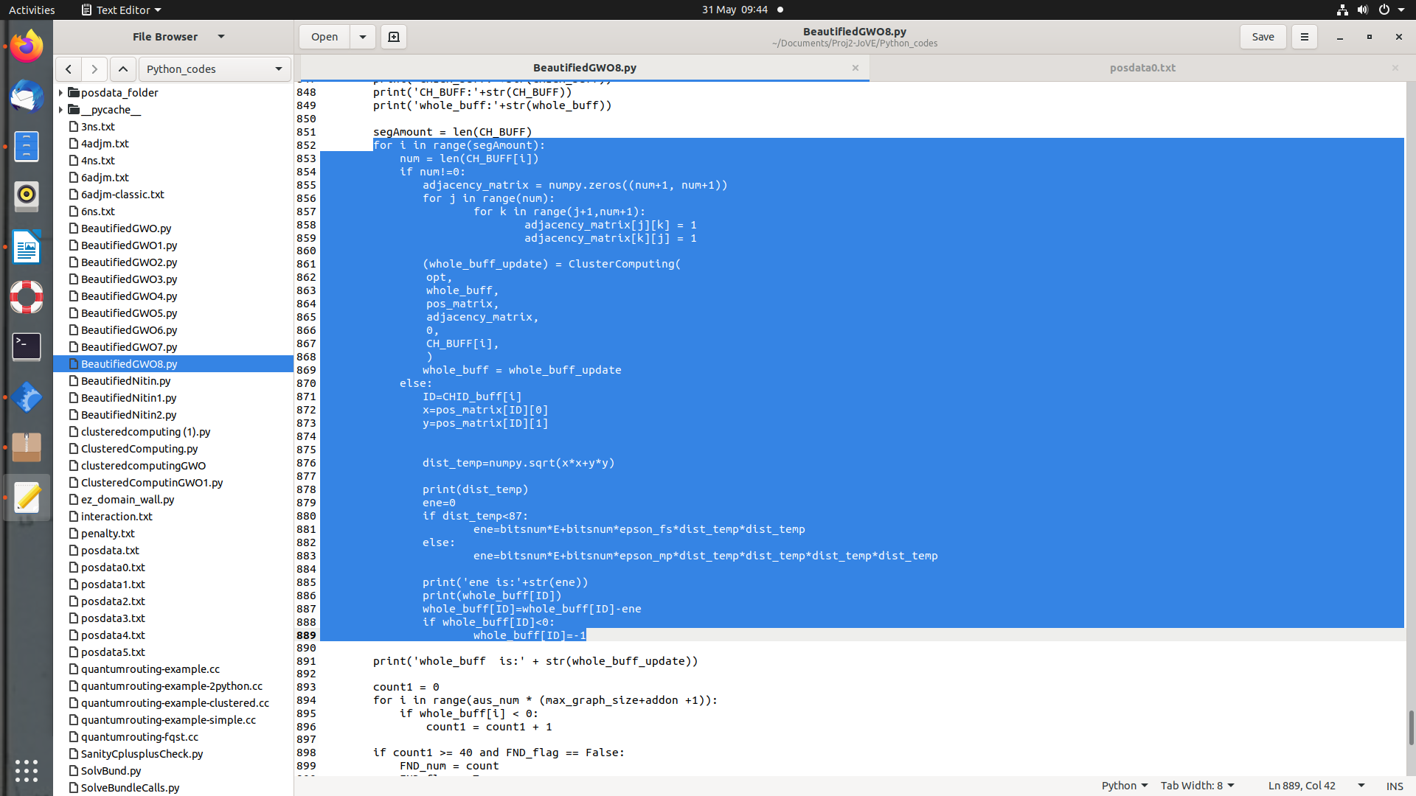Switch to the posdata0.txt tab

(1142, 68)
